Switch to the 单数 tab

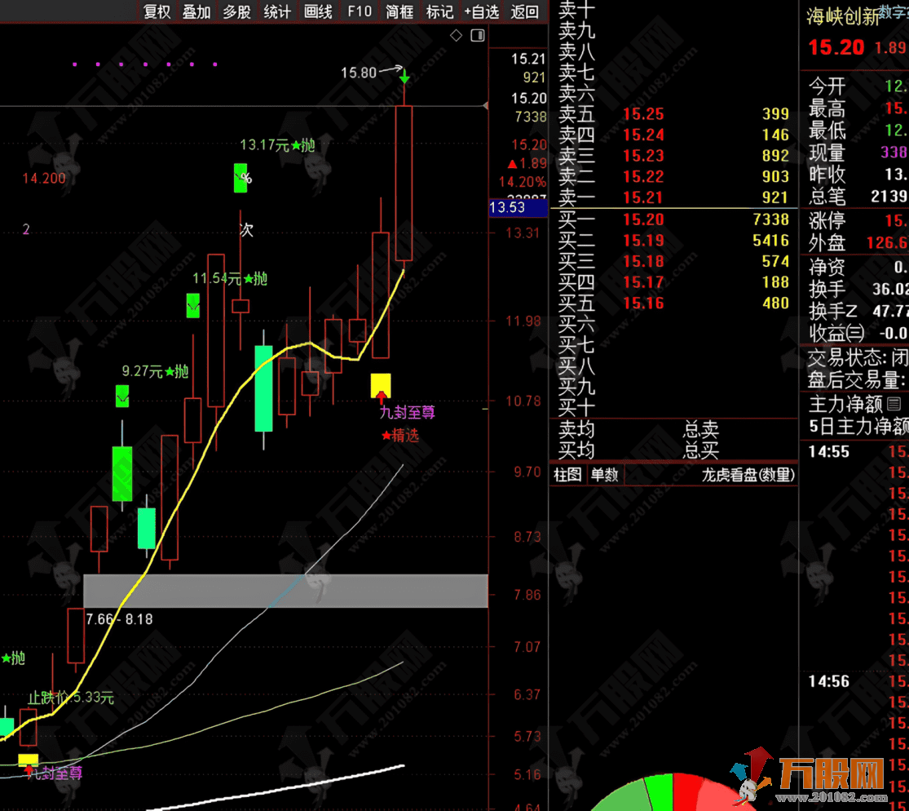pos(604,475)
